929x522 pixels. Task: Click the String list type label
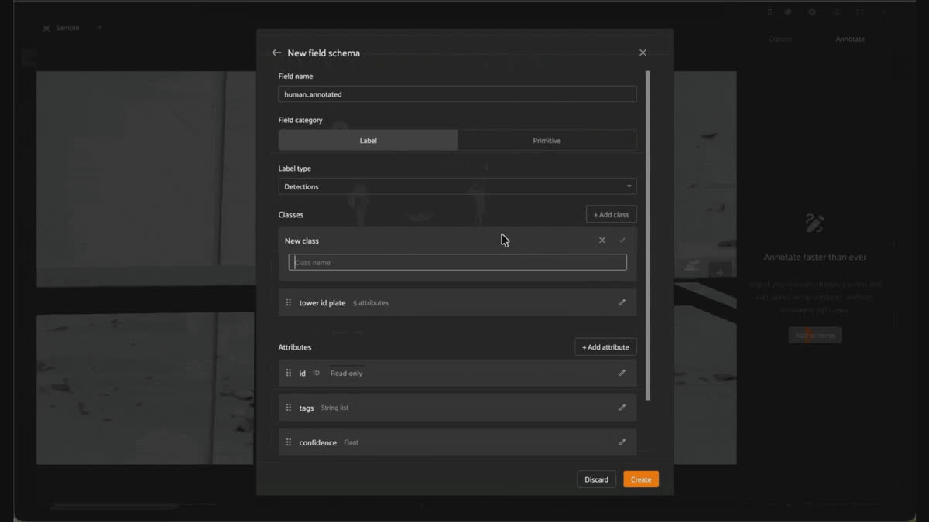[334, 408]
